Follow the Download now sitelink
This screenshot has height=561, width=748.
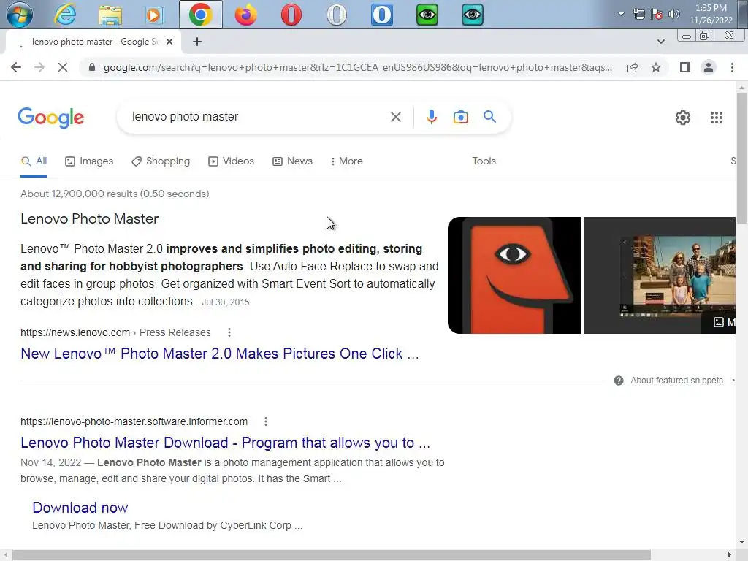point(80,508)
